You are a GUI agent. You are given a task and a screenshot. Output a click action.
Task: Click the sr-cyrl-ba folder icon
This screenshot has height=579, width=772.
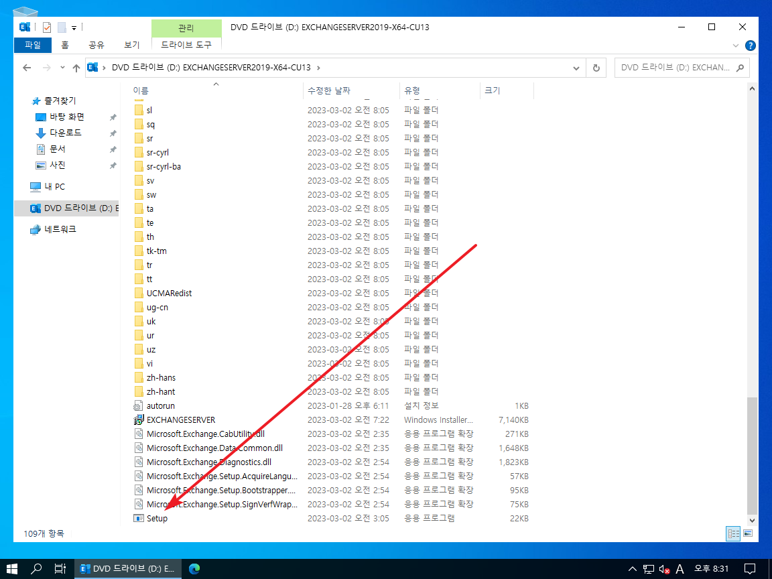click(139, 166)
